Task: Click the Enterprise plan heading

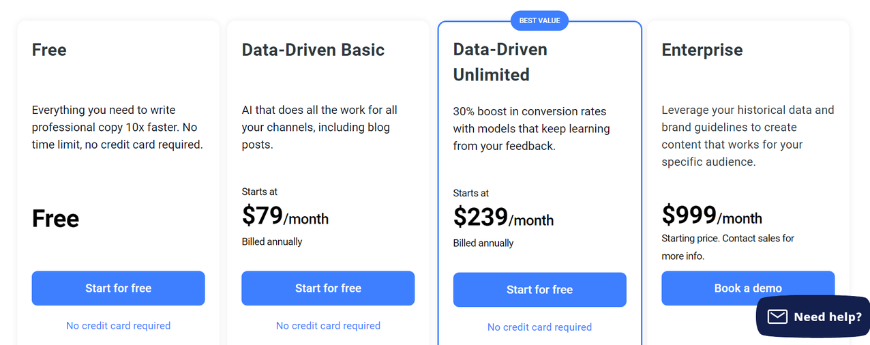Action: pos(702,50)
